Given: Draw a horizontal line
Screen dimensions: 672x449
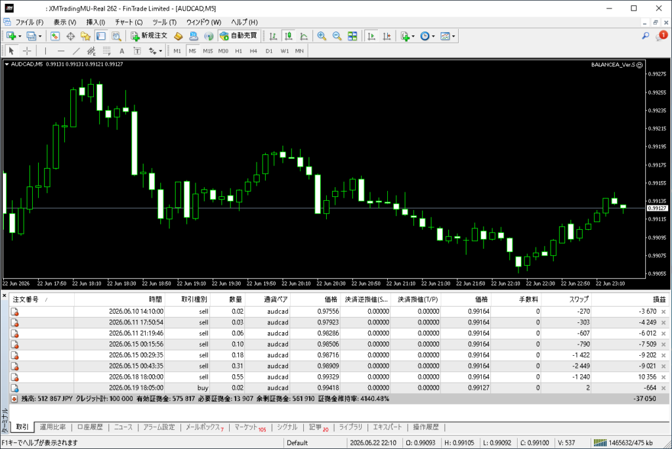Looking at the screenshot, I should [x=61, y=51].
